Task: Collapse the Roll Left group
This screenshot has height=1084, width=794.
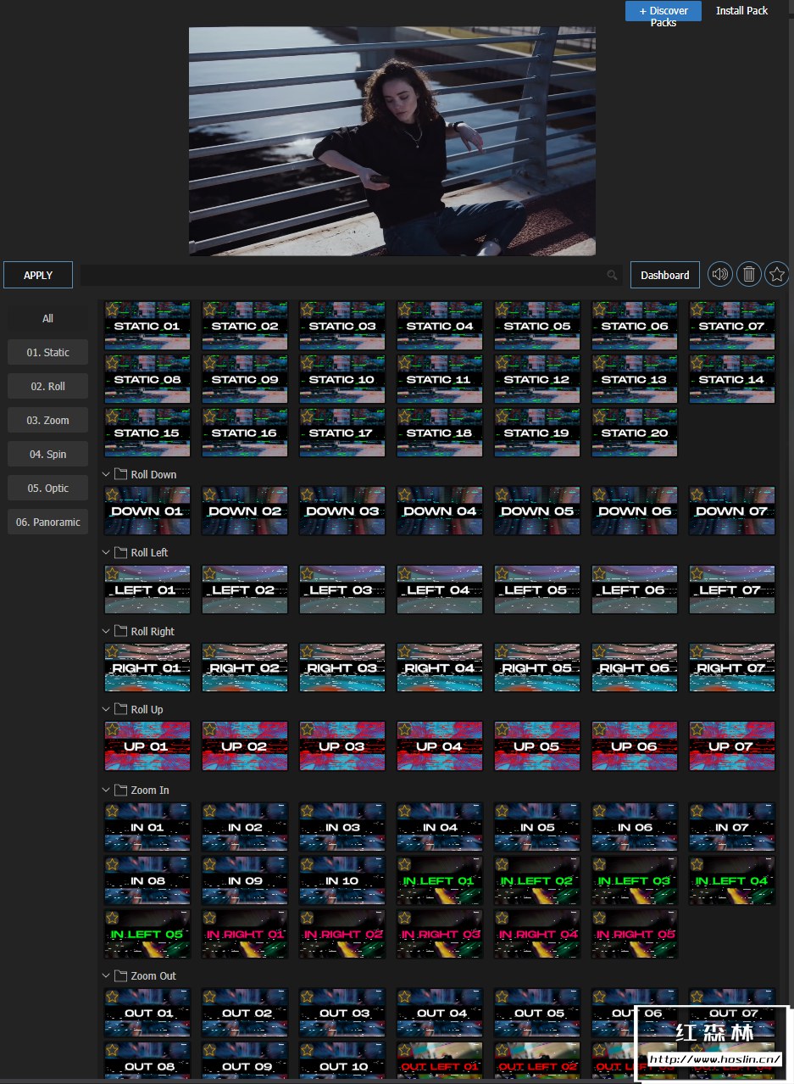Action: pos(107,552)
